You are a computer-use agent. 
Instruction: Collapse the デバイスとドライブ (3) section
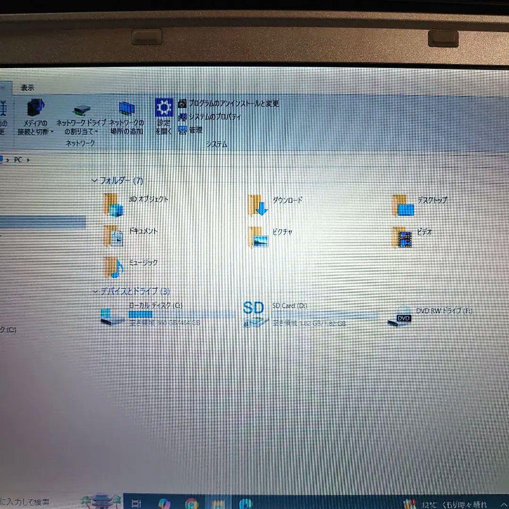95,291
